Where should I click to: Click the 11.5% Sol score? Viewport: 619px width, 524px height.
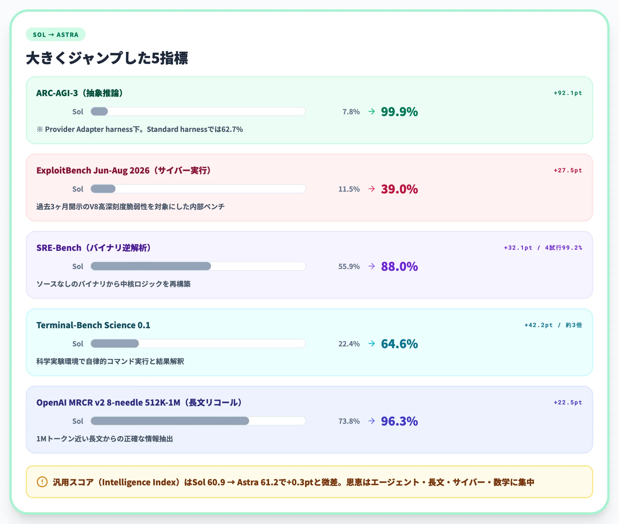tap(349, 189)
